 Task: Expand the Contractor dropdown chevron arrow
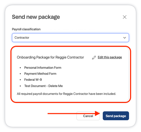click(x=125, y=38)
